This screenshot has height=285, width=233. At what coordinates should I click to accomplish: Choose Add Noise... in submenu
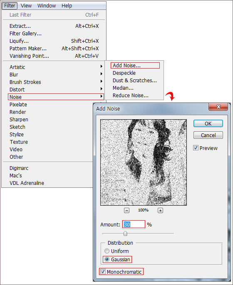[135, 66]
